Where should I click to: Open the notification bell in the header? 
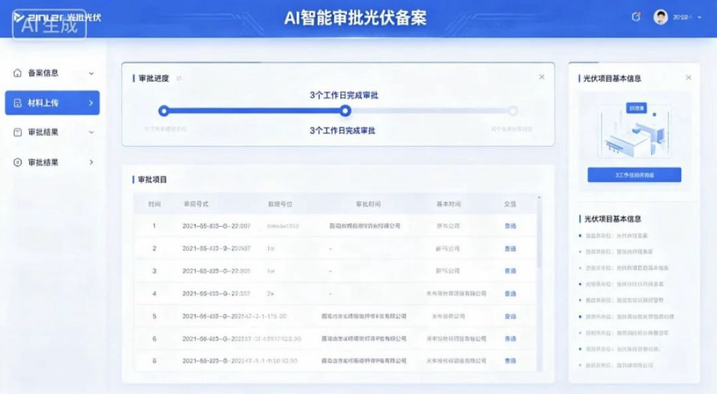635,17
